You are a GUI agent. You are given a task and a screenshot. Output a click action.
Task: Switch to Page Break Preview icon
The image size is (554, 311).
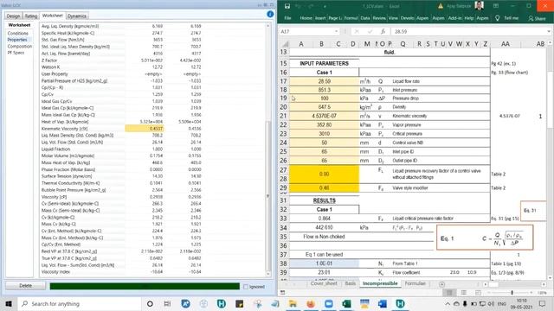[478, 292]
